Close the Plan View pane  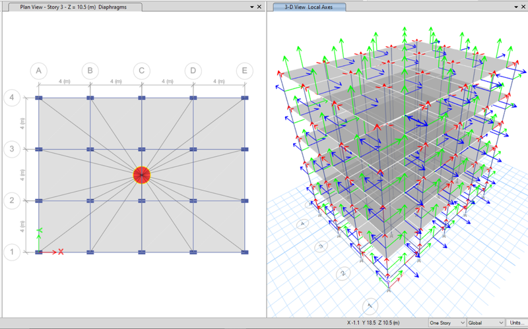(259, 7)
